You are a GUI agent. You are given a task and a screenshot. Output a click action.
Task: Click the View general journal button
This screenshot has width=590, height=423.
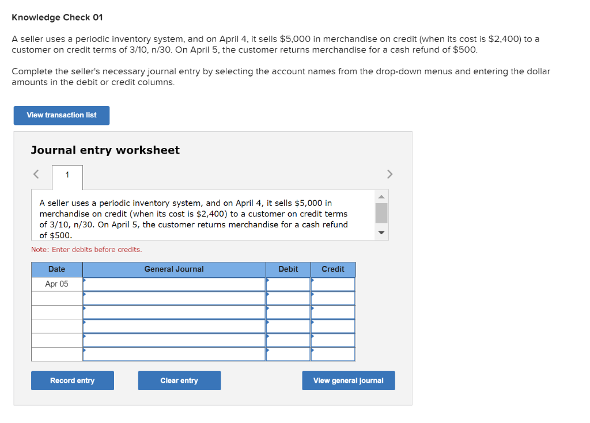tap(348, 380)
